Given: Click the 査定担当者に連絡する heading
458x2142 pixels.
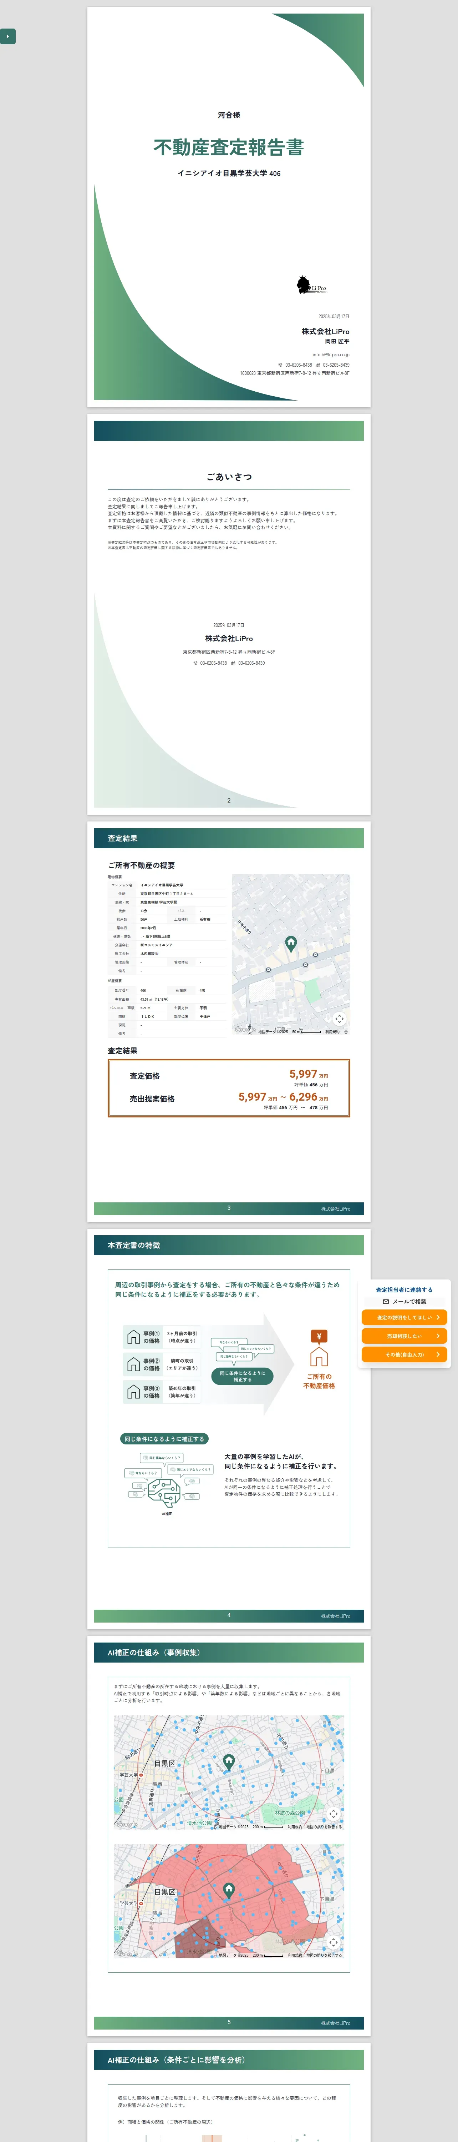Looking at the screenshot, I should click(404, 1290).
